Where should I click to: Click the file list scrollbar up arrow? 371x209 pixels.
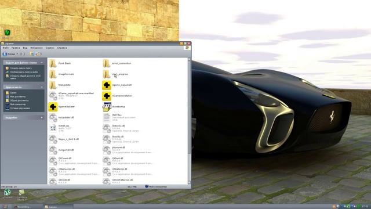[189, 59]
